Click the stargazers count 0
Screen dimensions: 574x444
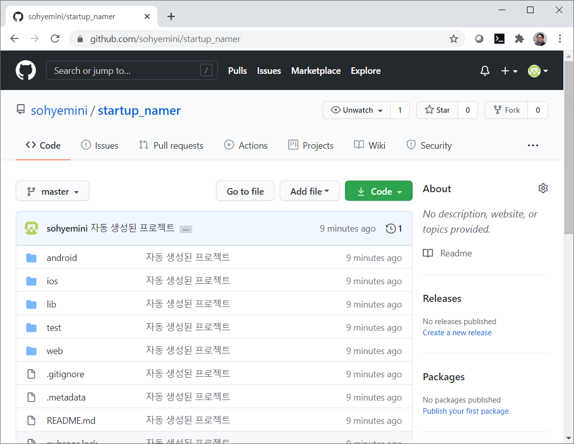click(x=467, y=110)
